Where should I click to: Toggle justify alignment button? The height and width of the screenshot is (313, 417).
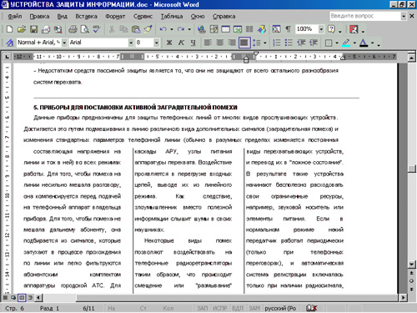click(x=244, y=43)
